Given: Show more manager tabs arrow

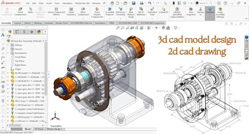Looking at the screenshot, I should coord(45,32).
